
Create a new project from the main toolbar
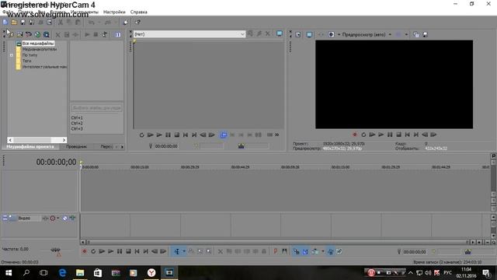[x=5, y=23]
